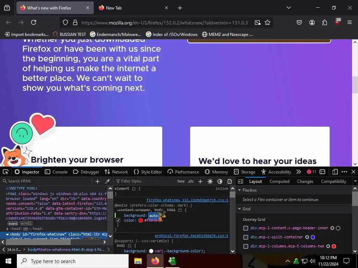Enable grid overlay for div.mzp-l-content.c-page-header-inner
This screenshot has height=268, width=358.
[x=246, y=228]
